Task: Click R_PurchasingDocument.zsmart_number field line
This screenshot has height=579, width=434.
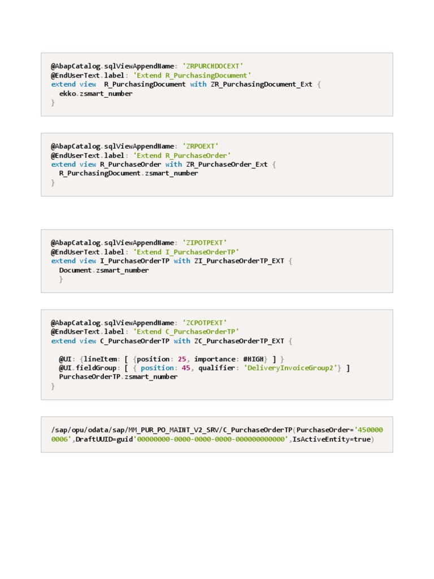Action: pyautogui.click(x=128, y=173)
